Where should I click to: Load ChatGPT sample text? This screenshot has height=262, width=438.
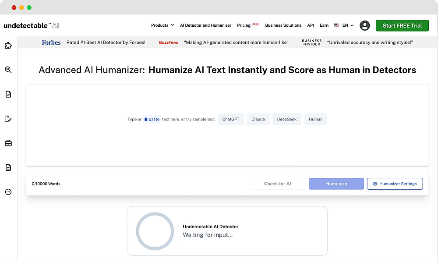coord(231,119)
